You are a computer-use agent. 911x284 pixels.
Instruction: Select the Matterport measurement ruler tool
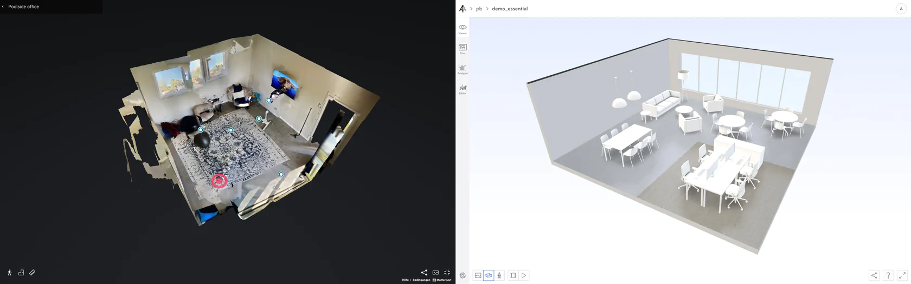coord(33,273)
